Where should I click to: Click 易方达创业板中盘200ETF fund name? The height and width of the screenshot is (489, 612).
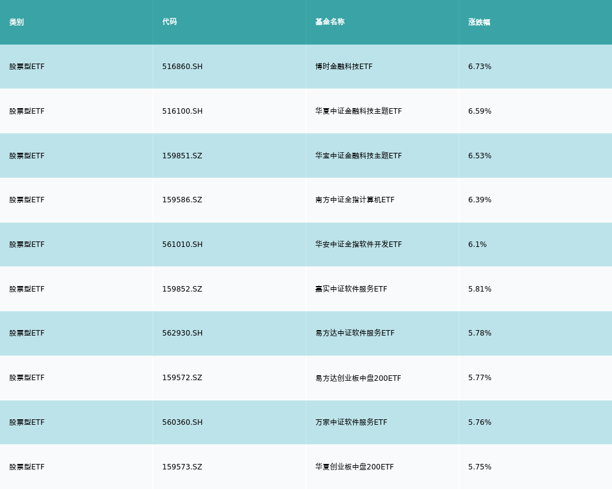(x=358, y=378)
